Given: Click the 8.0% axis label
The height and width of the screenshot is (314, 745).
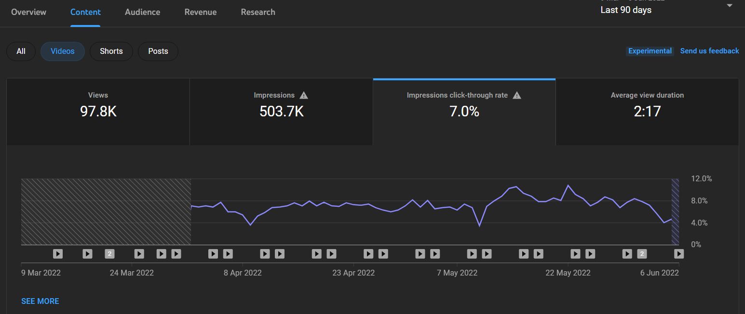Looking at the screenshot, I should [x=699, y=201].
